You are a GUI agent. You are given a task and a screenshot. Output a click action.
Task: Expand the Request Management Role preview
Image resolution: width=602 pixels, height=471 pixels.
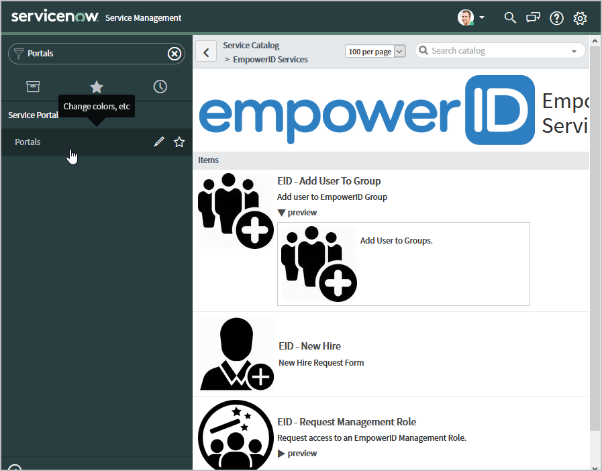coord(297,454)
